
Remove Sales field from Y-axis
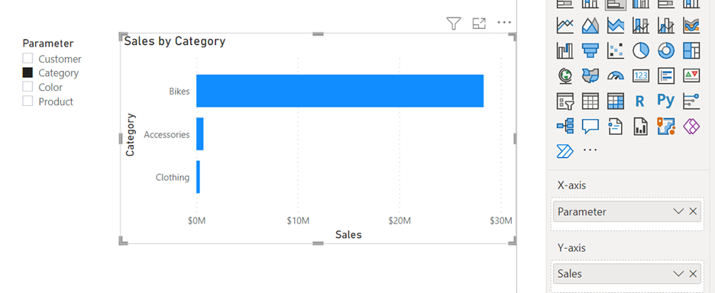pos(693,273)
